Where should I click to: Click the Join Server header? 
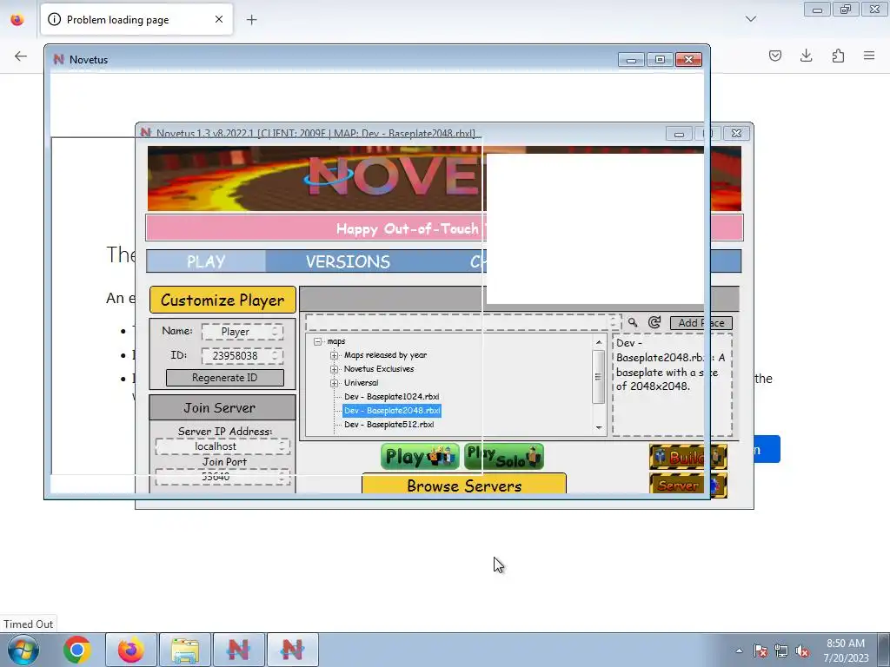point(222,407)
